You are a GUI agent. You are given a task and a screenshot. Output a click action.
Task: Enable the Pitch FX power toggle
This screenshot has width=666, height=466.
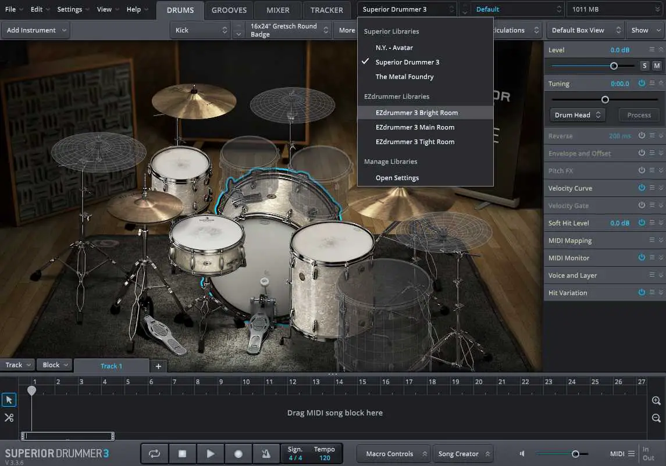click(640, 170)
